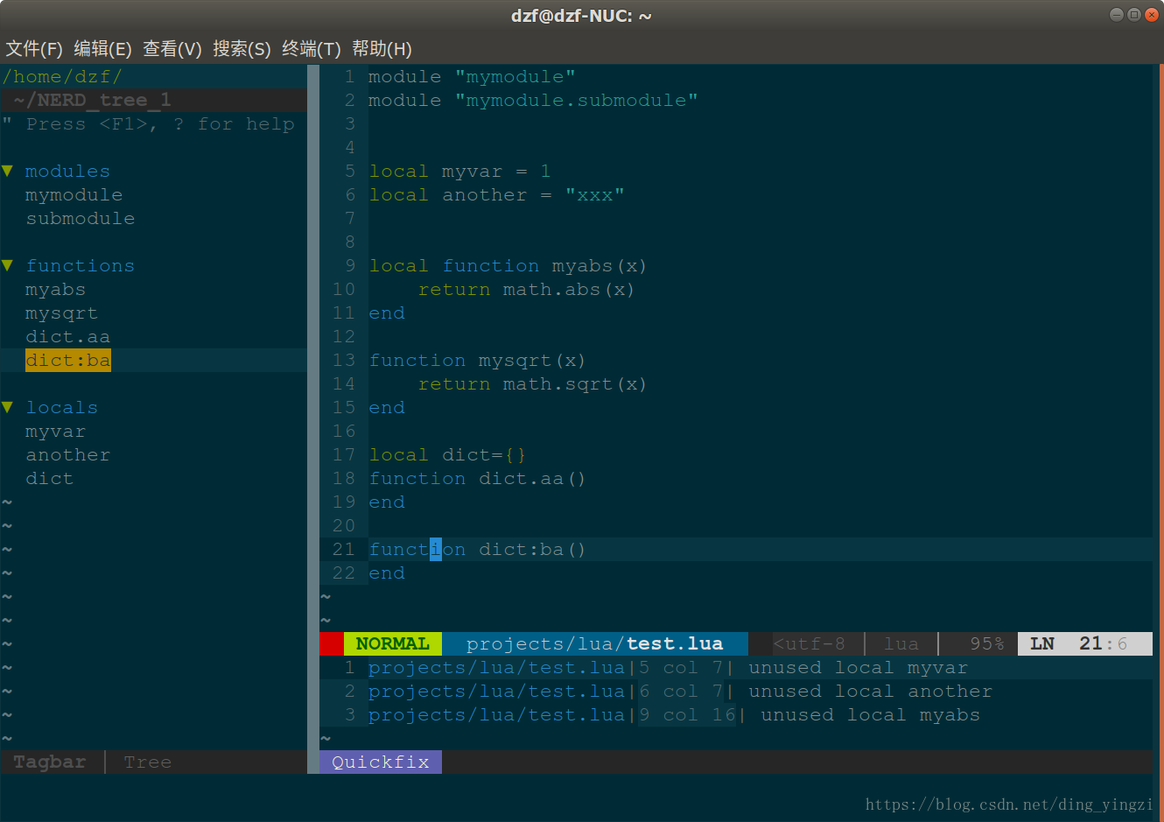Click the <utf-8 encoding segment
The image size is (1164, 822).
tap(810, 644)
